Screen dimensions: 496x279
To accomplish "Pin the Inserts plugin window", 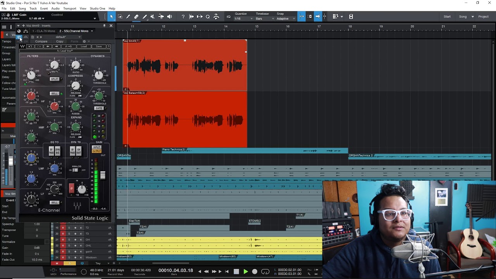I will [104, 26].
